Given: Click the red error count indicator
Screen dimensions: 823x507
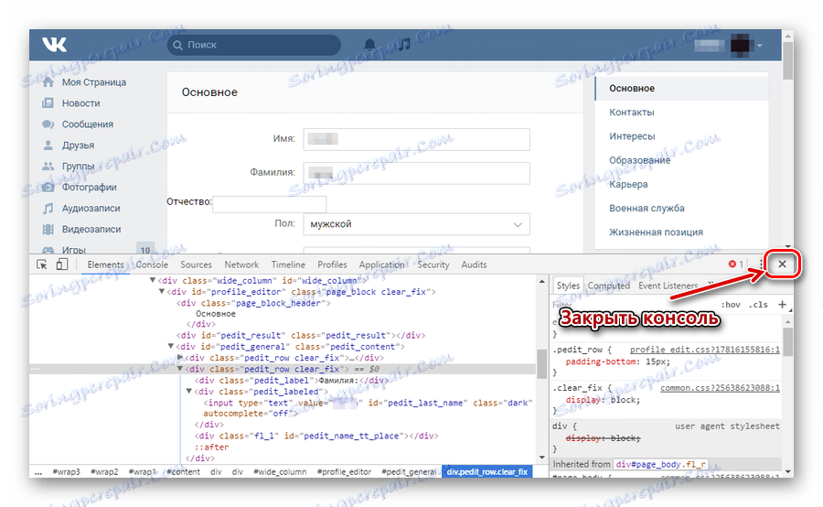Looking at the screenshot, I should pos(735,264).
